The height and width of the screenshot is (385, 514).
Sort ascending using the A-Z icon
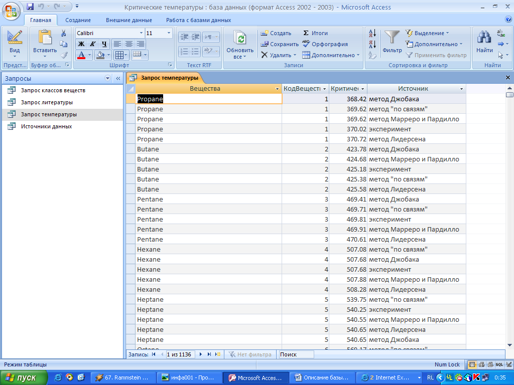tap(372, 33)
